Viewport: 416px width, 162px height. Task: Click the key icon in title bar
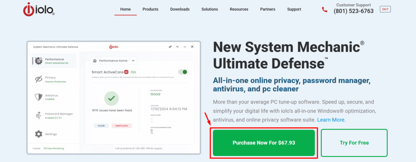point(170,47)
